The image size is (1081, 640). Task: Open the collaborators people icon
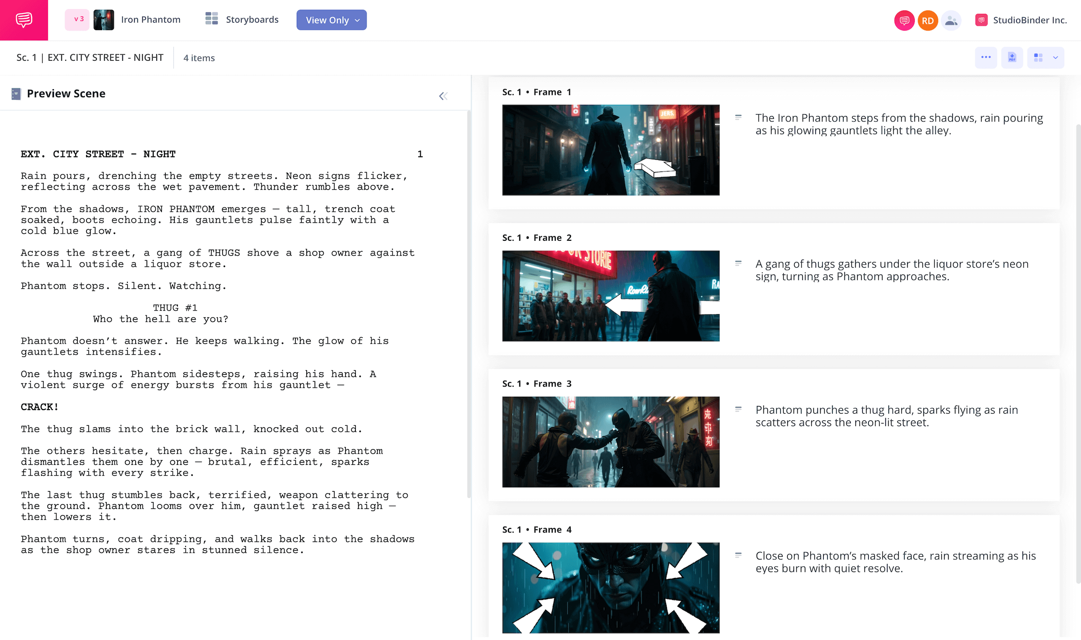[951, 20]
